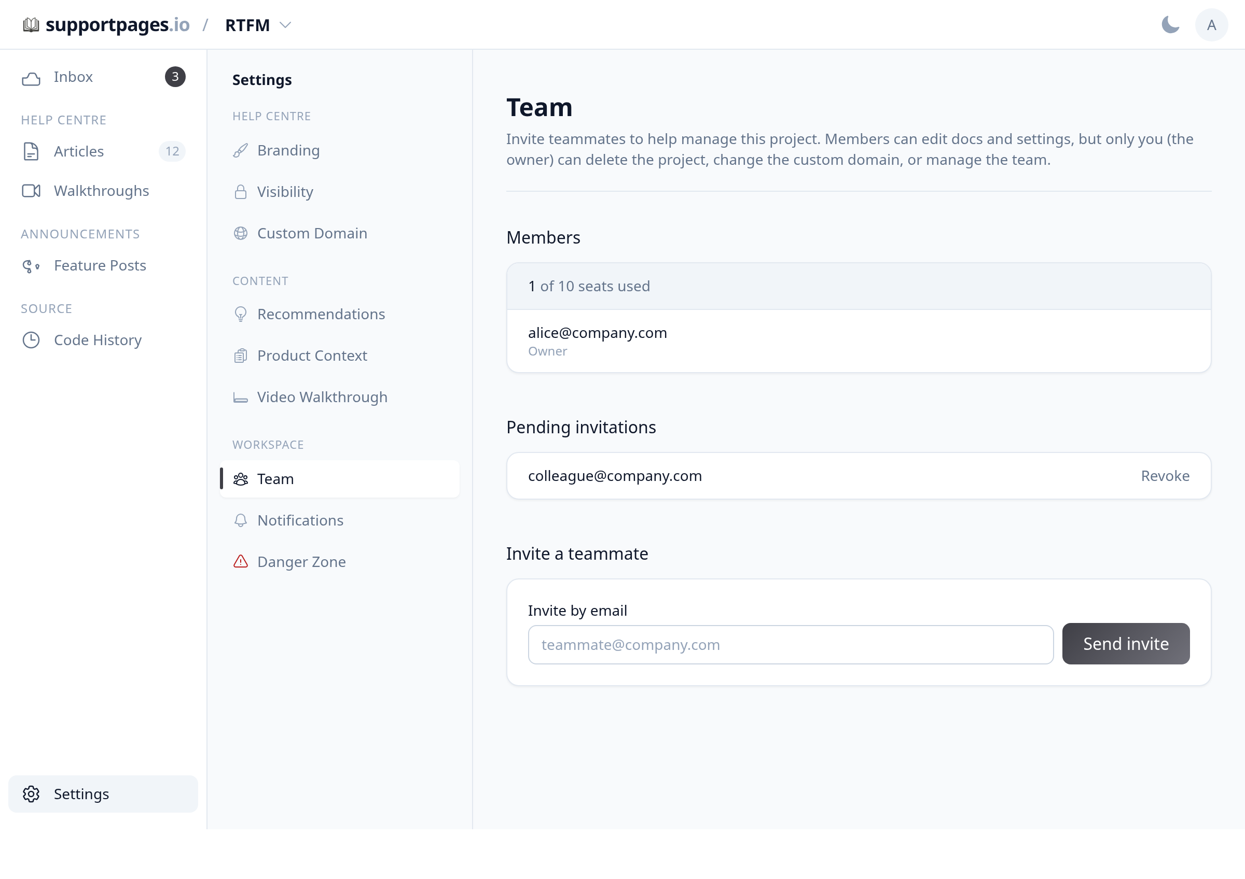1245x879 pixels.
Task: Open Product Context settings
Action: click(340, 356)
